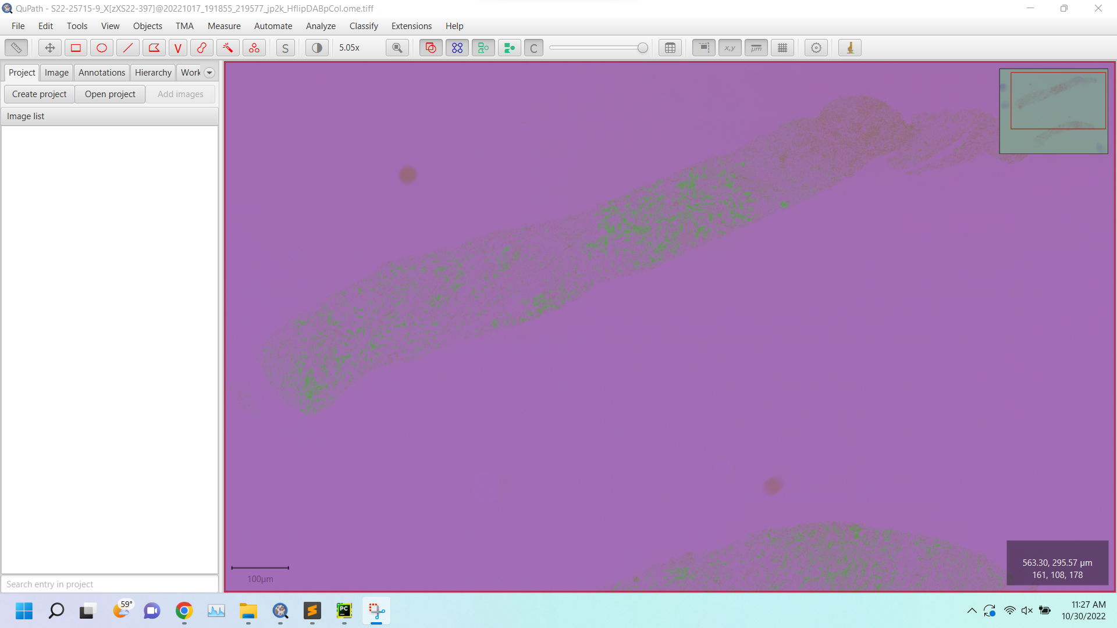Select the Brush annotation tool
Screen dimensions: 1117x628
(202, 48)
